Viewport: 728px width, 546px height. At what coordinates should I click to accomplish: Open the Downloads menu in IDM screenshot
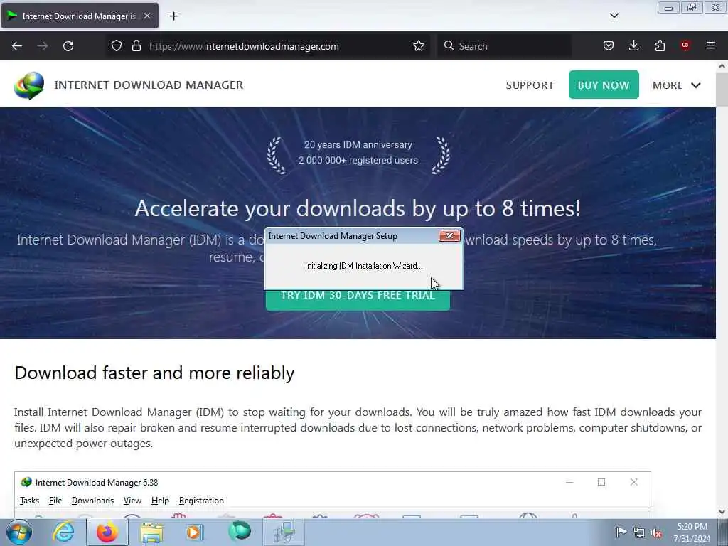[93, 500]
